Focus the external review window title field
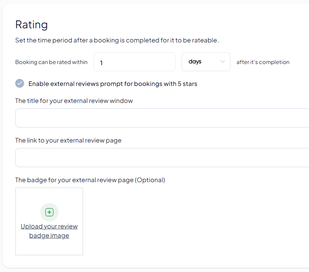This screenshot has height=272, width=309. point(162,118)
